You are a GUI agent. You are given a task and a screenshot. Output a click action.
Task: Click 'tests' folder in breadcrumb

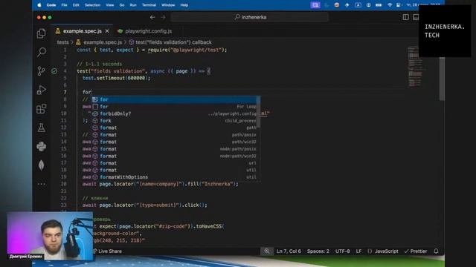[62, 42]
